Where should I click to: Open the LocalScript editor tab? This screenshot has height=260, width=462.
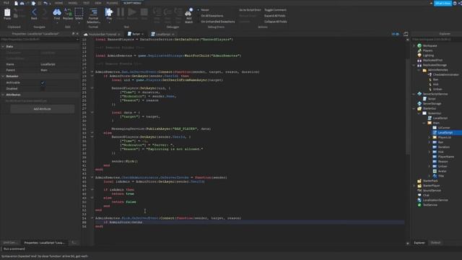(162, 34)
